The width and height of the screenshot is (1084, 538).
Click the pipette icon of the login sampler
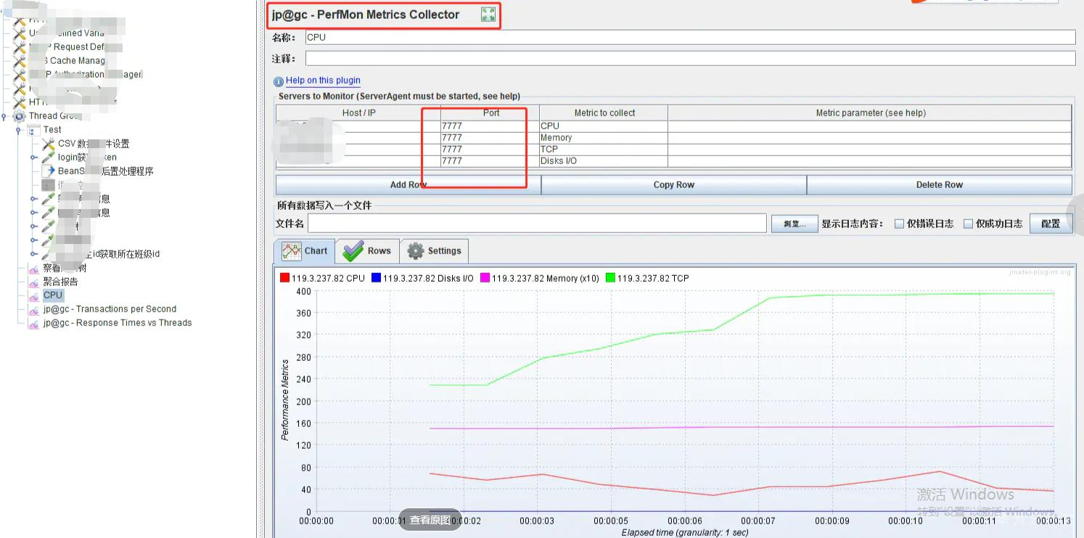coord(49,158)
